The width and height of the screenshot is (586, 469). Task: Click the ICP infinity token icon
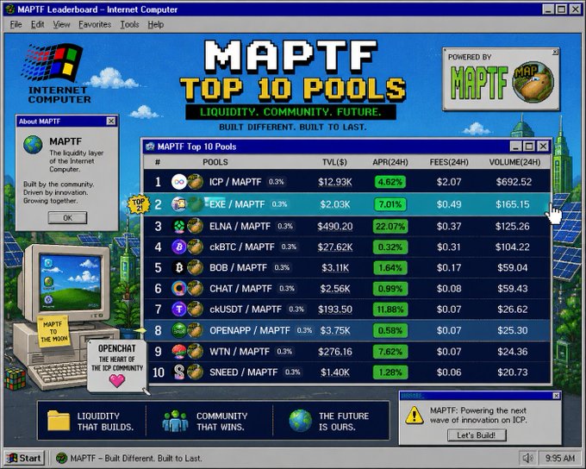(x=178, y=182)
